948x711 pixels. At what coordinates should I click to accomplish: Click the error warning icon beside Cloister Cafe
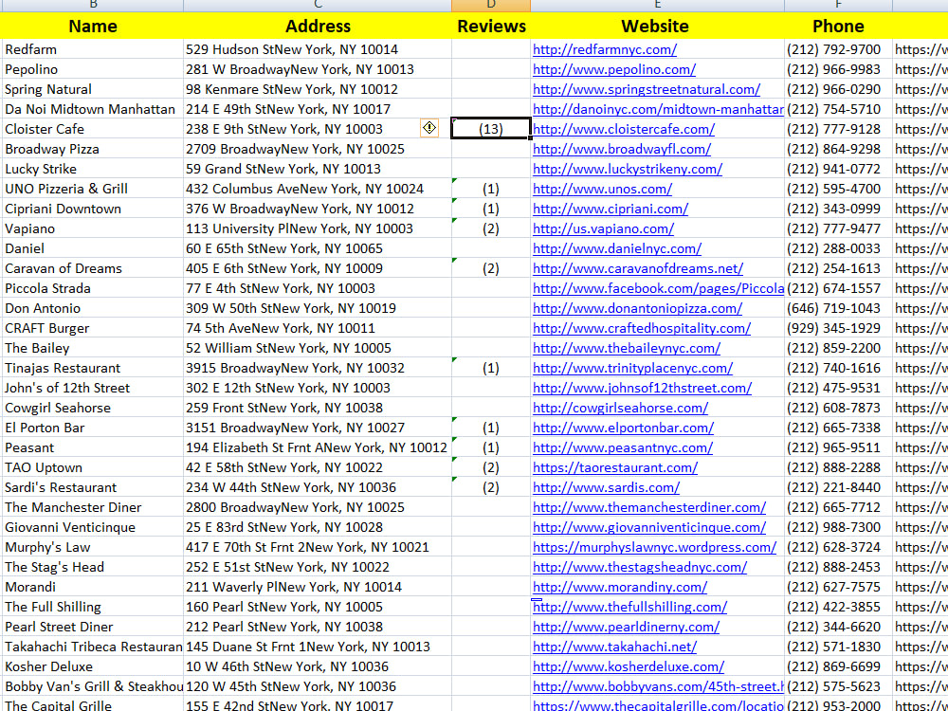point(429,128)
